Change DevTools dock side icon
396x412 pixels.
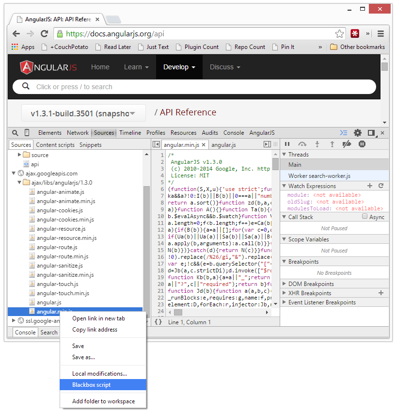(x=371, y=133)
